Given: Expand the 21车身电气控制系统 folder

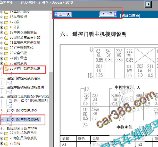Looking at the screenshot, I should 2,43.
